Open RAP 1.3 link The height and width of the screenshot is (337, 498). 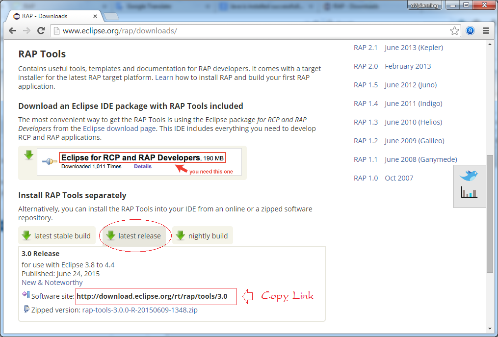[366, 122]
